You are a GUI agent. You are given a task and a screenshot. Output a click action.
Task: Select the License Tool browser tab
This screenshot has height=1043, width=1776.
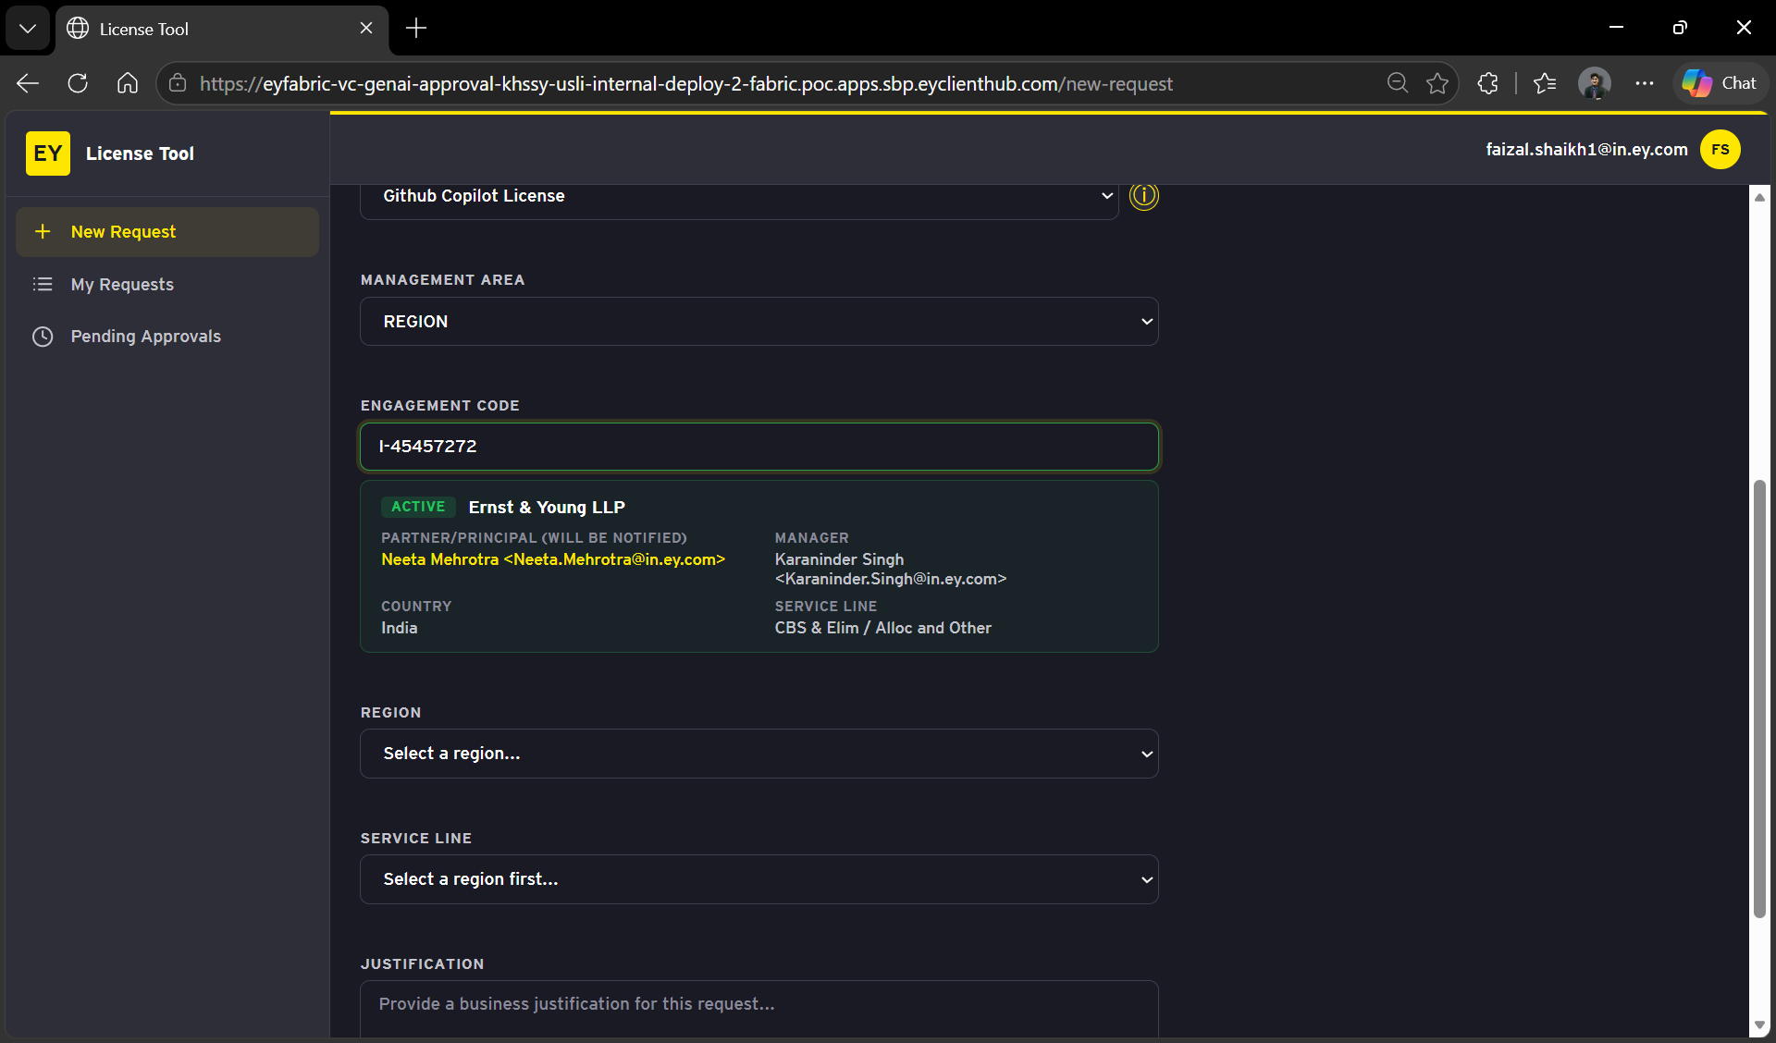pos(222,29)
